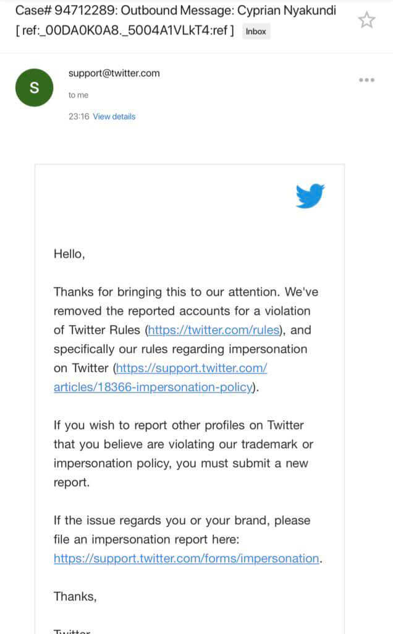Viewport: 393px width, 634px height.
Task: Expand the "to me" recipient line
Action: 78,95
